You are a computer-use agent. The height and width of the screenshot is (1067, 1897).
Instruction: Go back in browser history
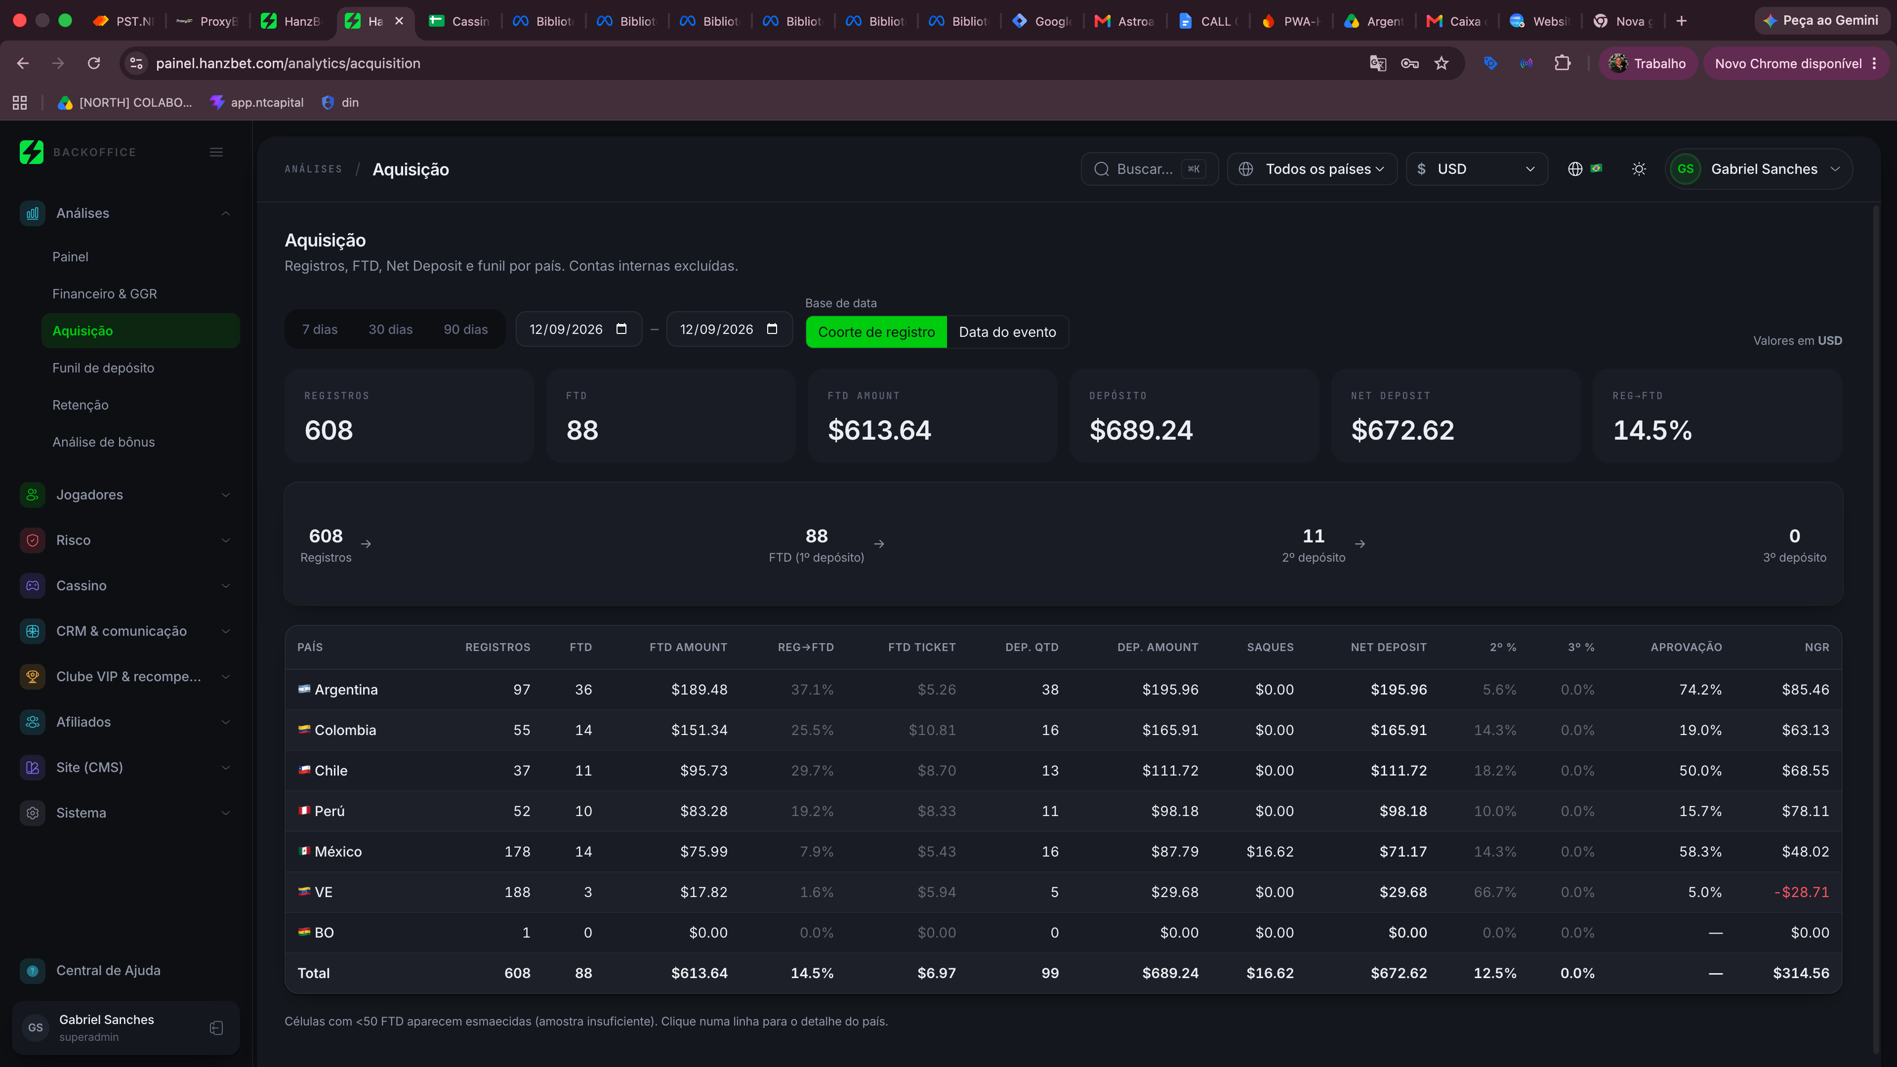(x=23, y=63)
